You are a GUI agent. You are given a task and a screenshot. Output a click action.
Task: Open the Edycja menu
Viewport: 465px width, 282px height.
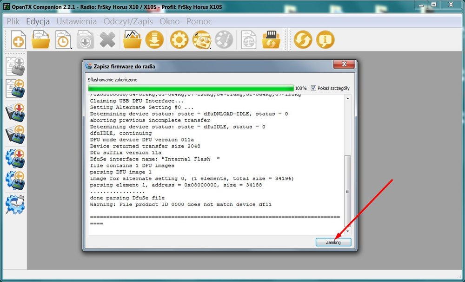[38, 21]
